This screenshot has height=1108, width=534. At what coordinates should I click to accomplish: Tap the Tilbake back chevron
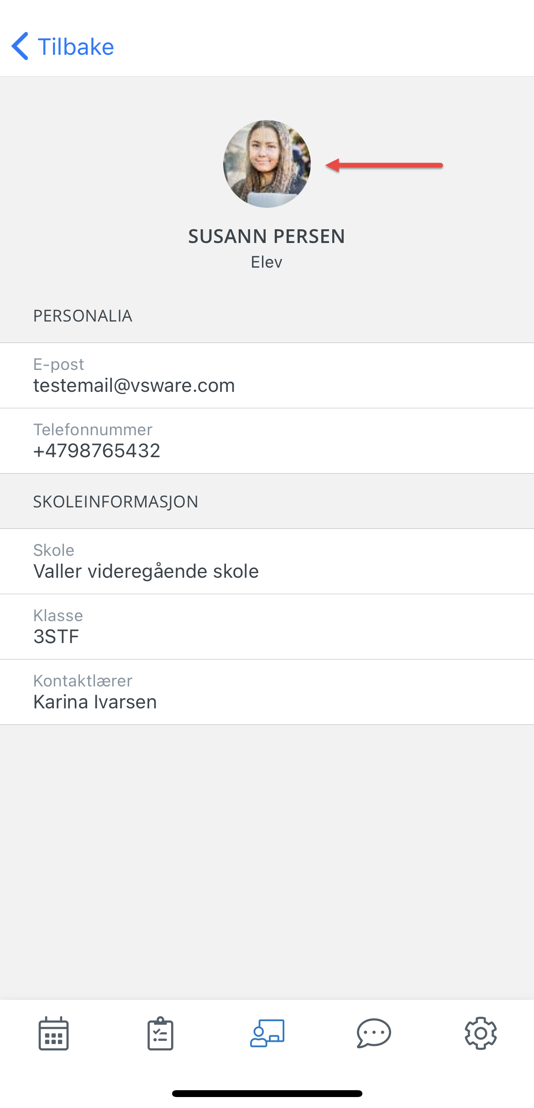tap(20, 46)
